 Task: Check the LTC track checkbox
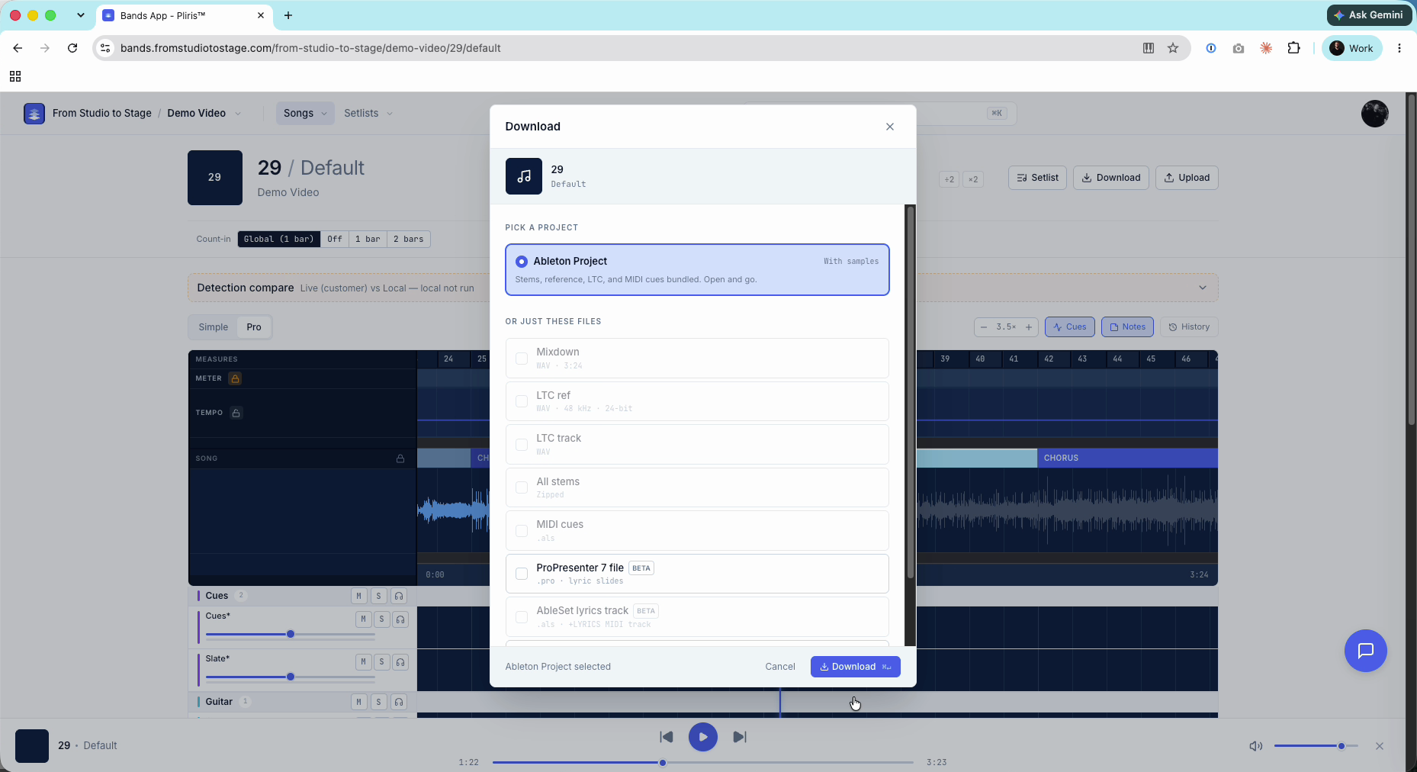tap(522, 445)
